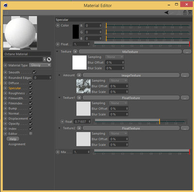Screen dimensions: 194x192
Task: Click the round arrow button beside Texture1
Action: click(79, 98)
